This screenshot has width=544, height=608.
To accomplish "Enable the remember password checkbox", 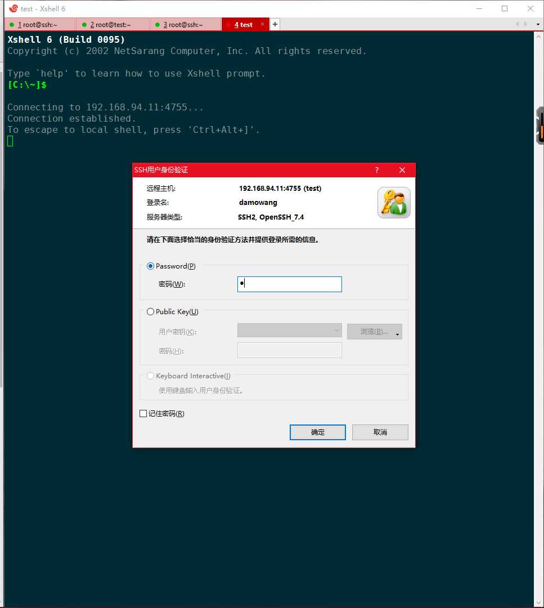I will (143, 414).
